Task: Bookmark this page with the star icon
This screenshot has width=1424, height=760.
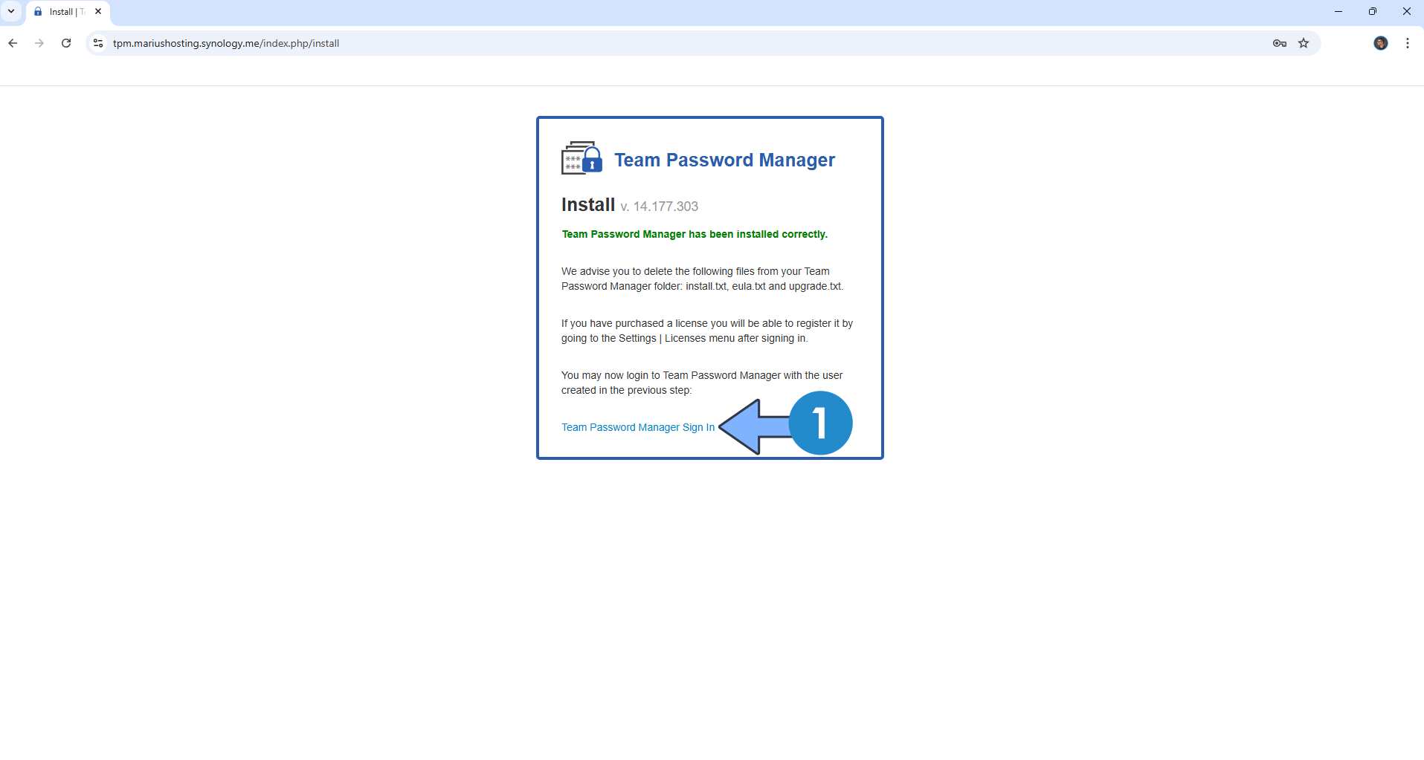Action: [x=1304, y=43]
